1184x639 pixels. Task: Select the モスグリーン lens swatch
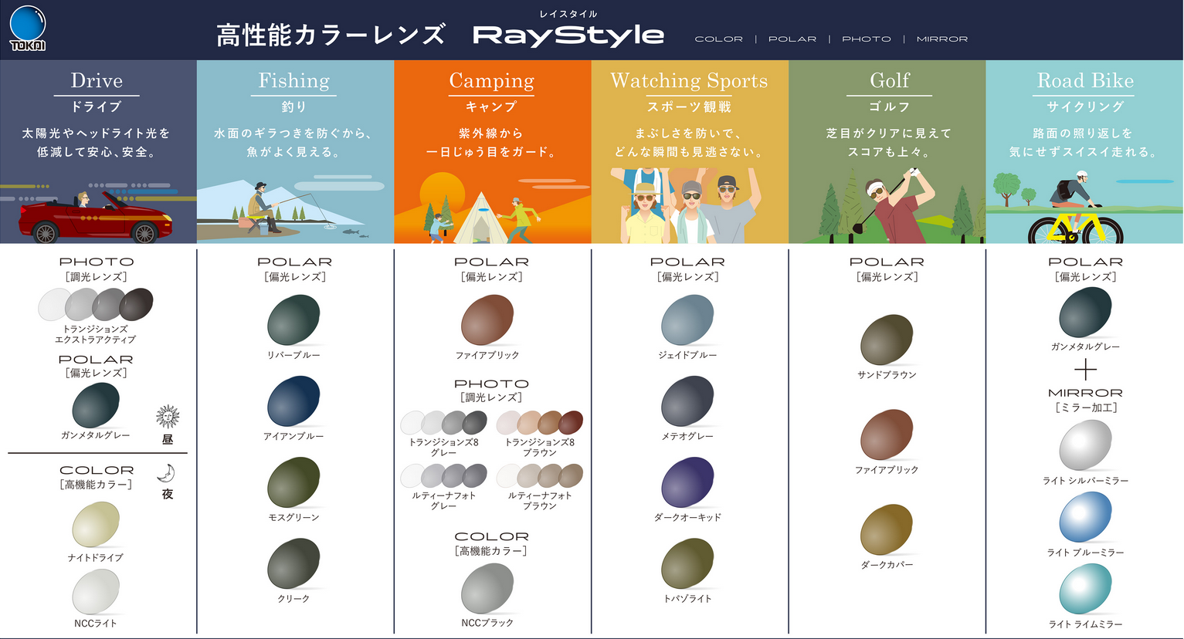[293, 482]
